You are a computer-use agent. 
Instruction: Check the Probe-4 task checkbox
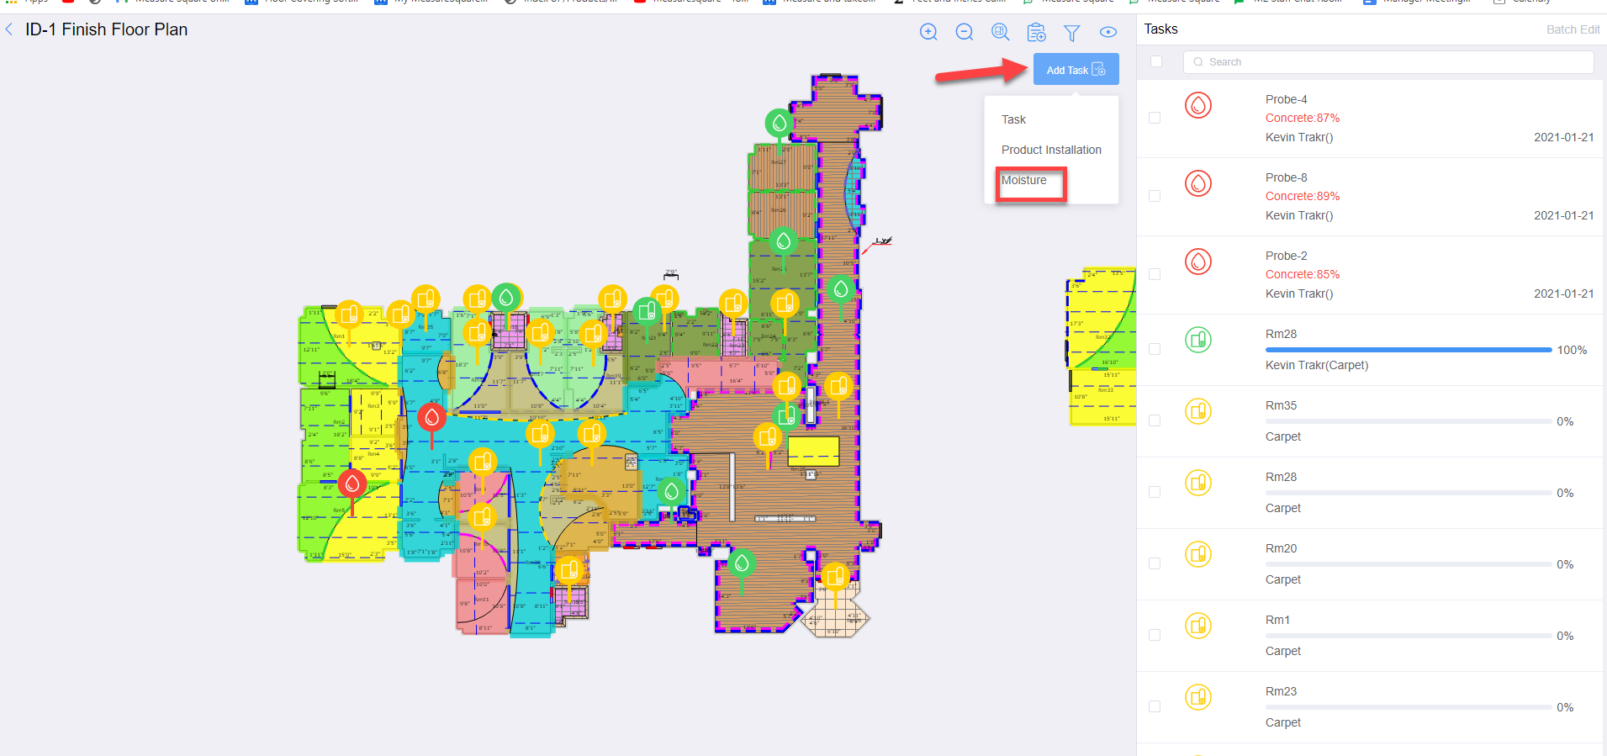[x=1155, y=118]
